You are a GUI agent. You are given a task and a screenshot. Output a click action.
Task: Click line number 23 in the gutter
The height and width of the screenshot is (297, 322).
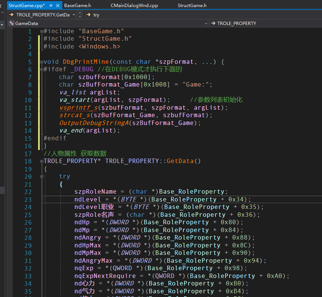pyautogui.click(x=28, y=200)
